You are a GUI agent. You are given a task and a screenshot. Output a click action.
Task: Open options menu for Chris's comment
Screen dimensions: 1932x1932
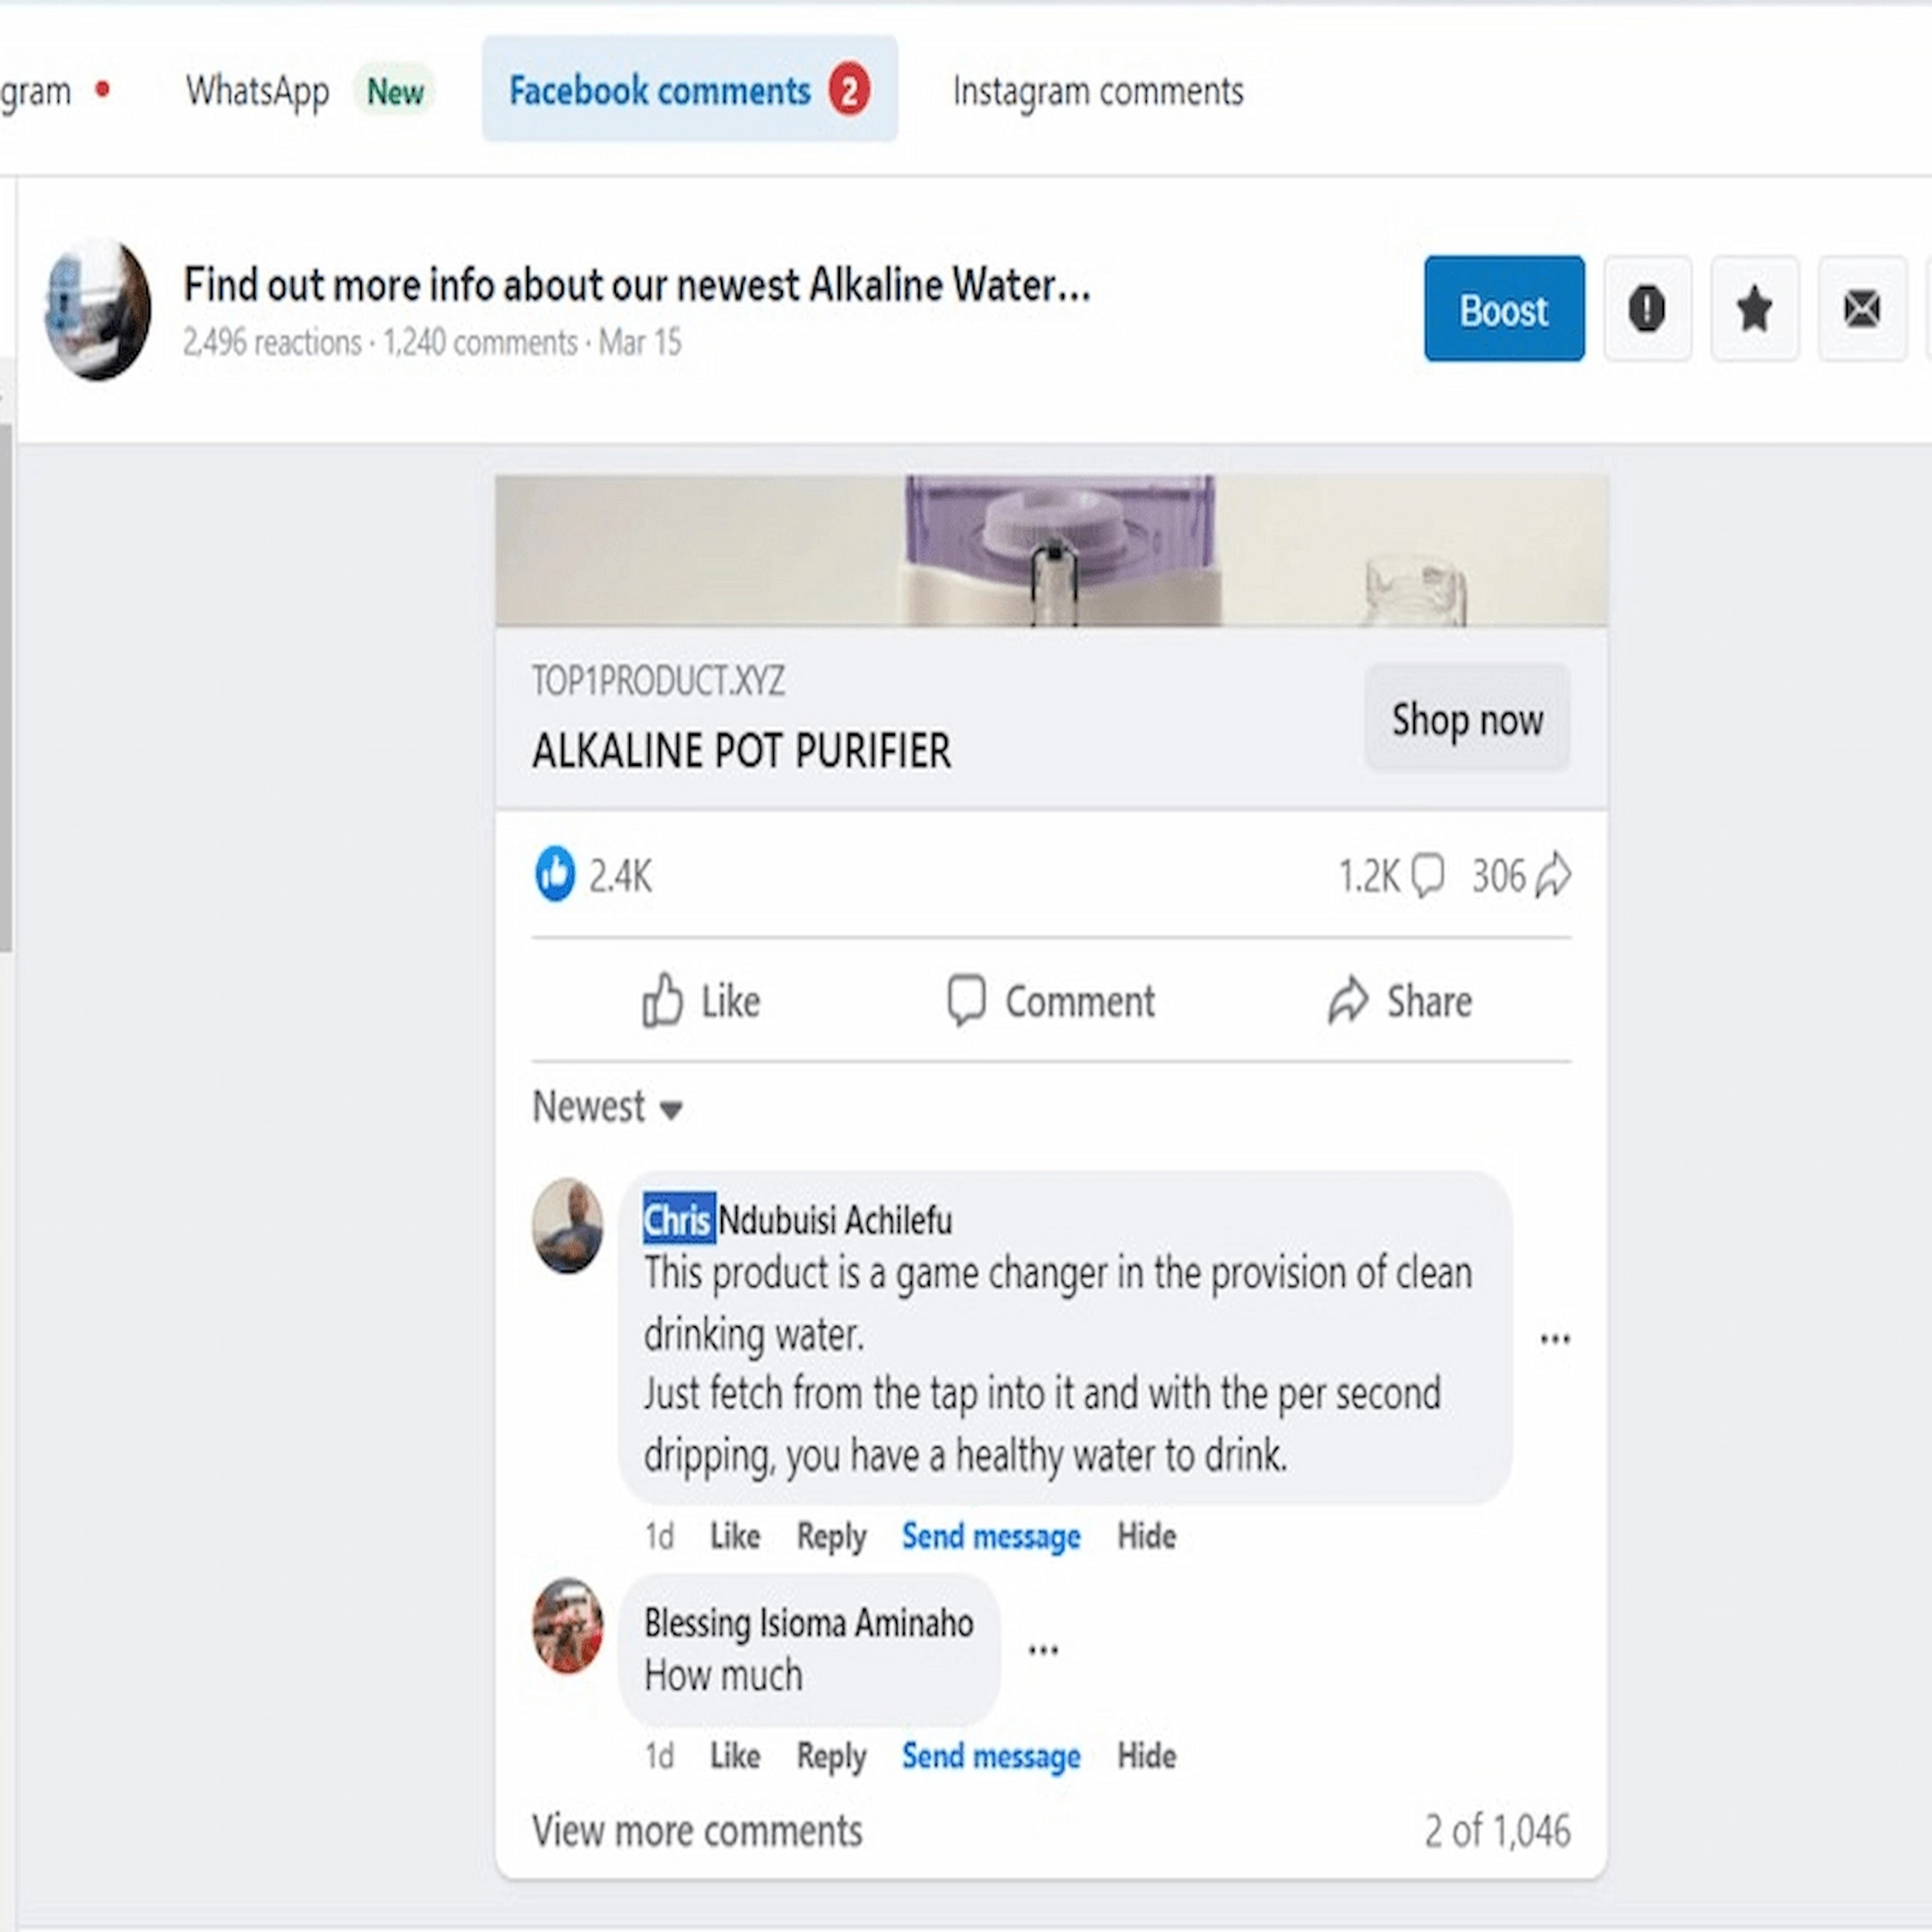point(1555,1339)
